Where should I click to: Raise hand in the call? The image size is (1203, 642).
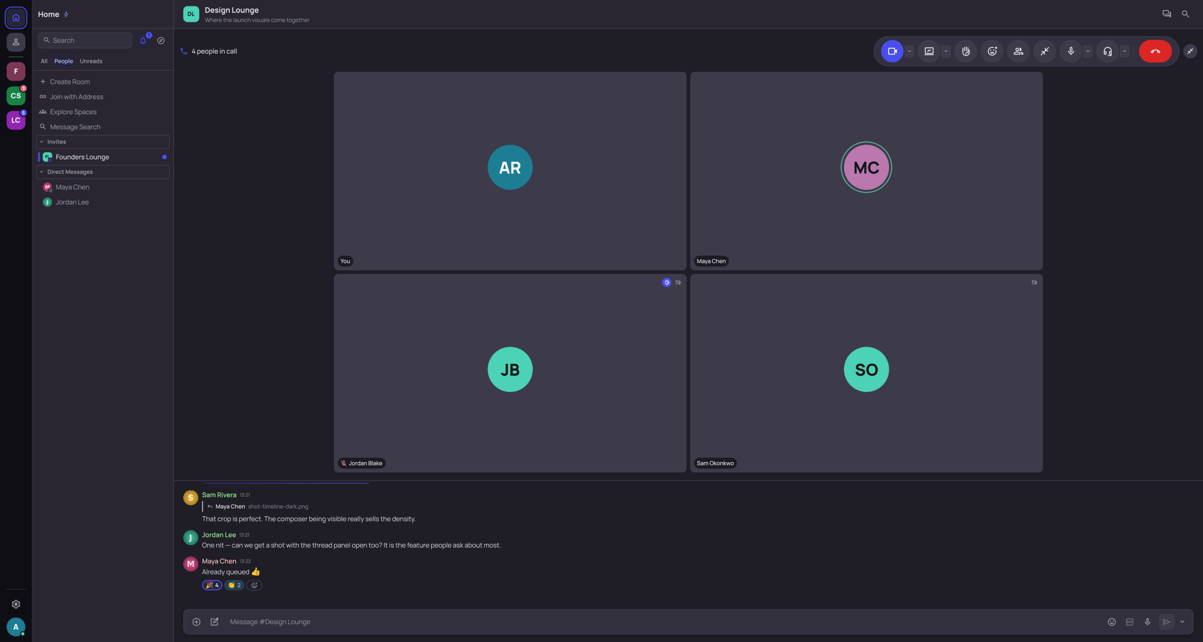click(x=966, y=51)
